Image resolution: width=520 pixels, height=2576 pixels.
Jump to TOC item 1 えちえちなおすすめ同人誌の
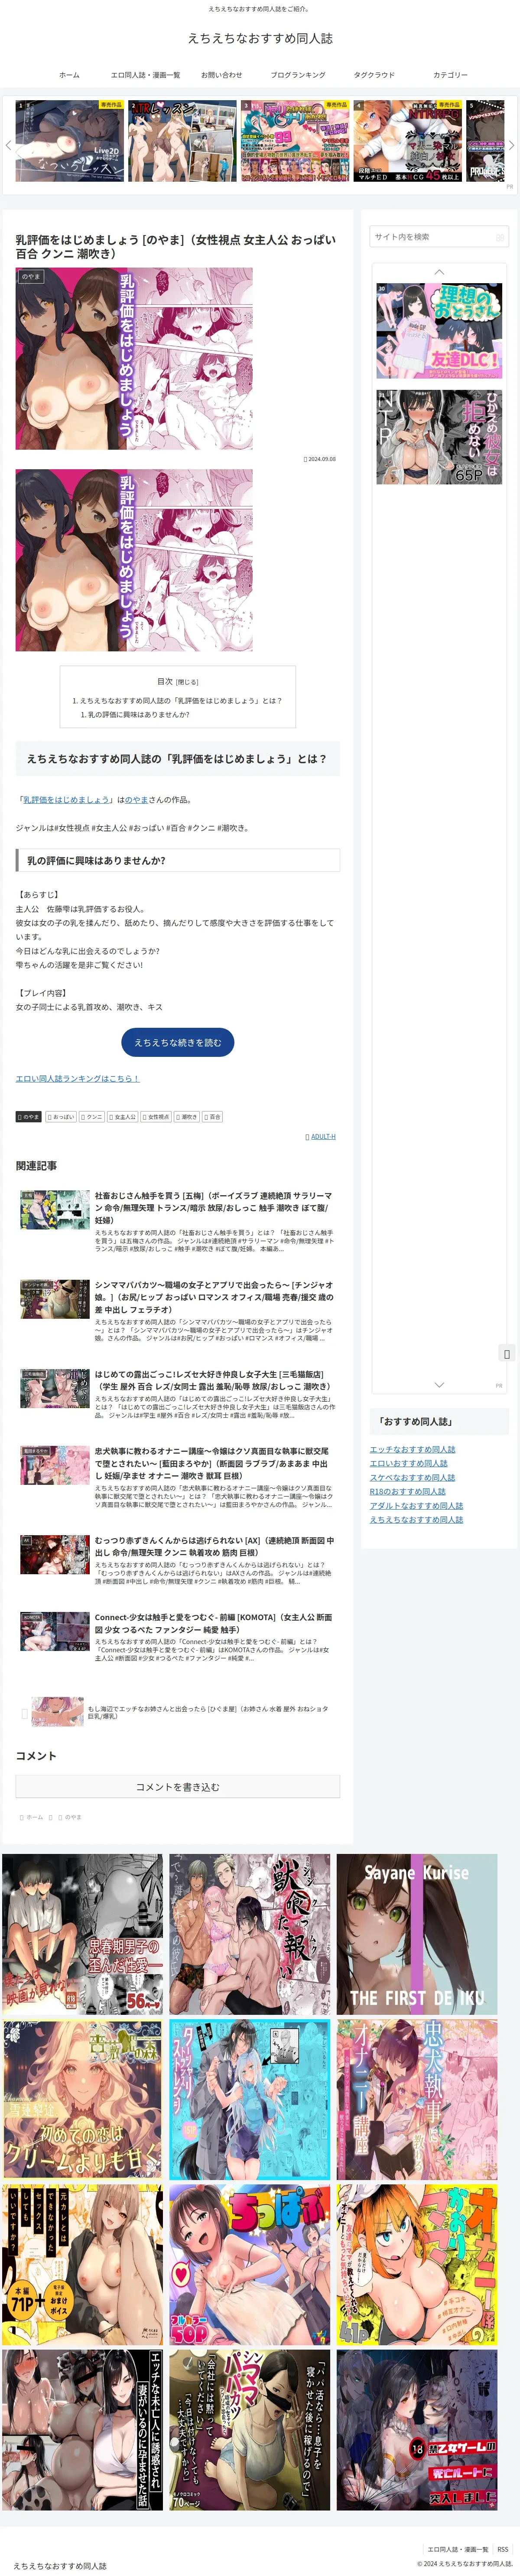point(181,700)
